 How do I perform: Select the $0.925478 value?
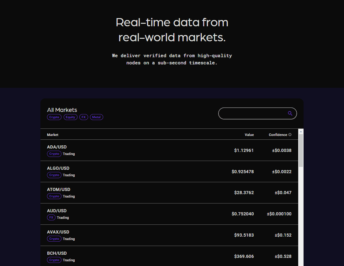pos(243,172)
